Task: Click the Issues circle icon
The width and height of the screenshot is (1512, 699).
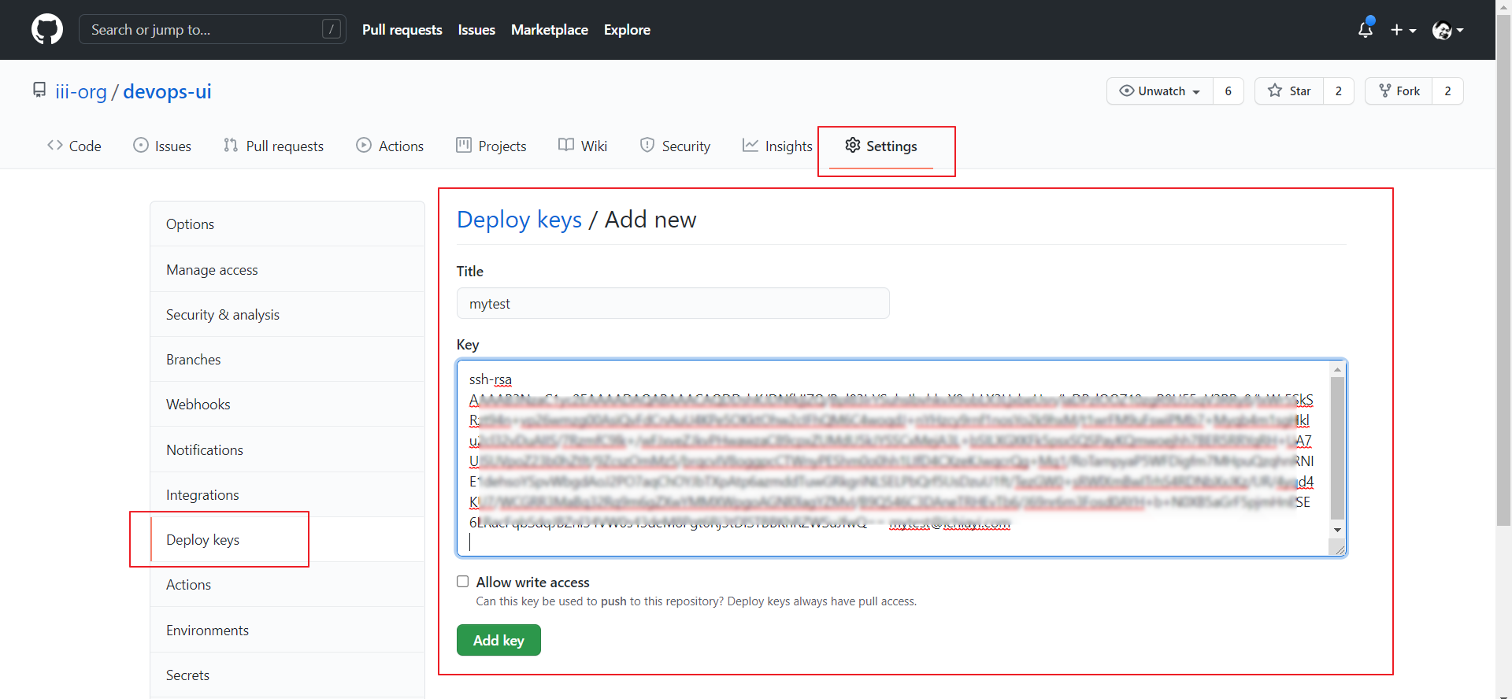Action: pyautogui.click(x=141, y=145)
